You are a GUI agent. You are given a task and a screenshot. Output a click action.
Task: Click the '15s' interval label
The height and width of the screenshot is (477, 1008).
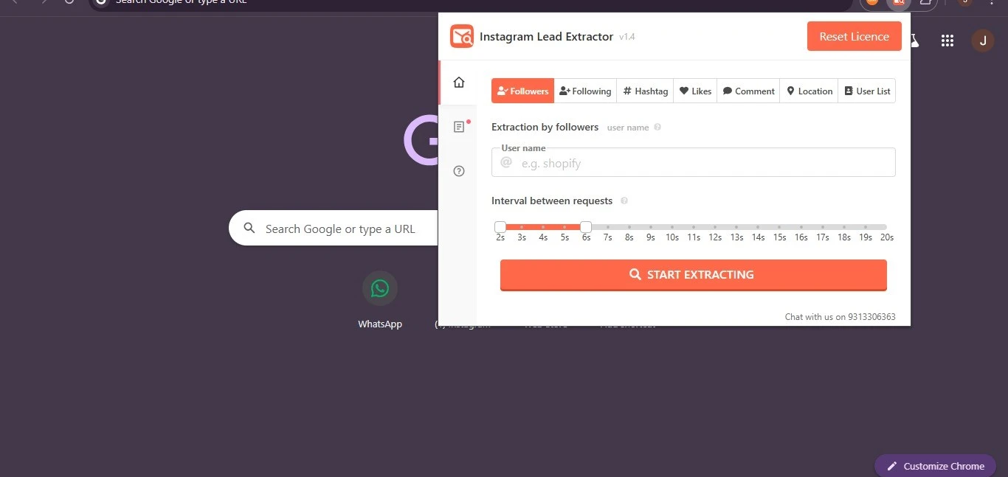[x=779, y=237]
